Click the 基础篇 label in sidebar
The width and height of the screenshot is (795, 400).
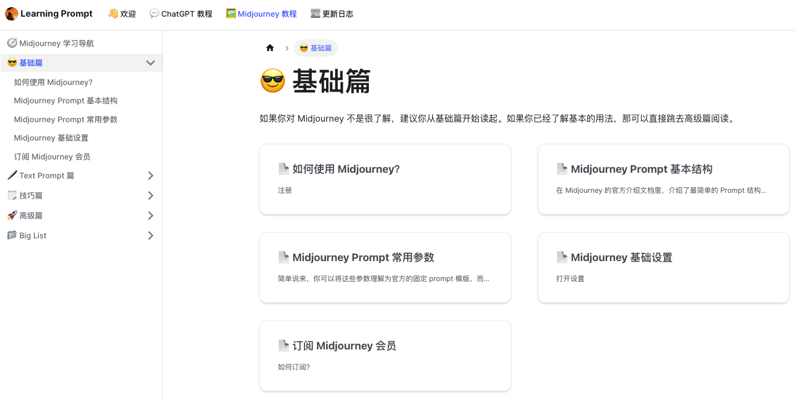31,63
